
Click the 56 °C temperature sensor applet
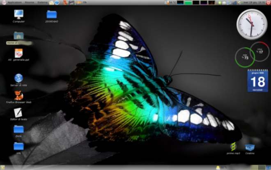point(170,2)
